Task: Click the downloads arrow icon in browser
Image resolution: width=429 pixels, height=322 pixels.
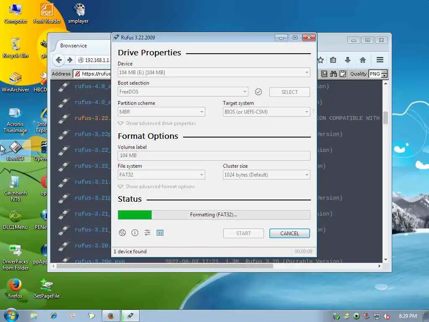Action: [x=348, y=60]
